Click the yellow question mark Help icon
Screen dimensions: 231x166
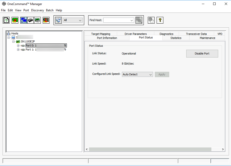[160, 20]
